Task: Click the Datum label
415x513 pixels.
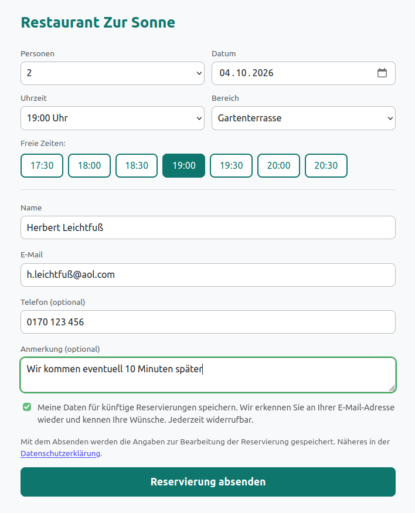Action: coord(224,54)
